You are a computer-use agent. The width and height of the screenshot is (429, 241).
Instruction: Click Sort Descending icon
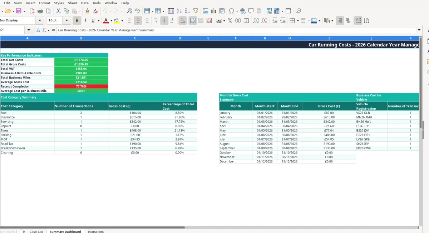tap(187, 11)
